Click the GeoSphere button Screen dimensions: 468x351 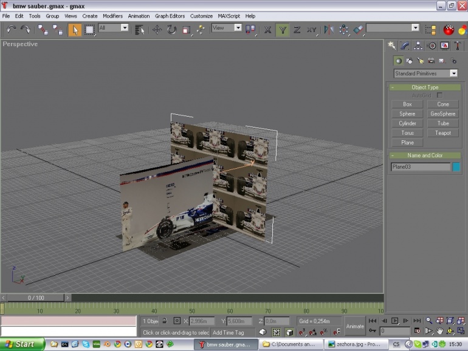443,114
